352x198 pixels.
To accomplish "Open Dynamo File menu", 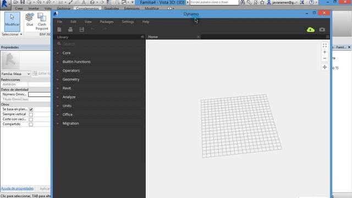I will tap(59, 22).
